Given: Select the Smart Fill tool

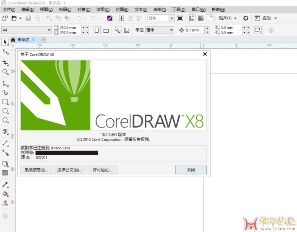Looking at the screenshot, I should click(x=5, y=203).
